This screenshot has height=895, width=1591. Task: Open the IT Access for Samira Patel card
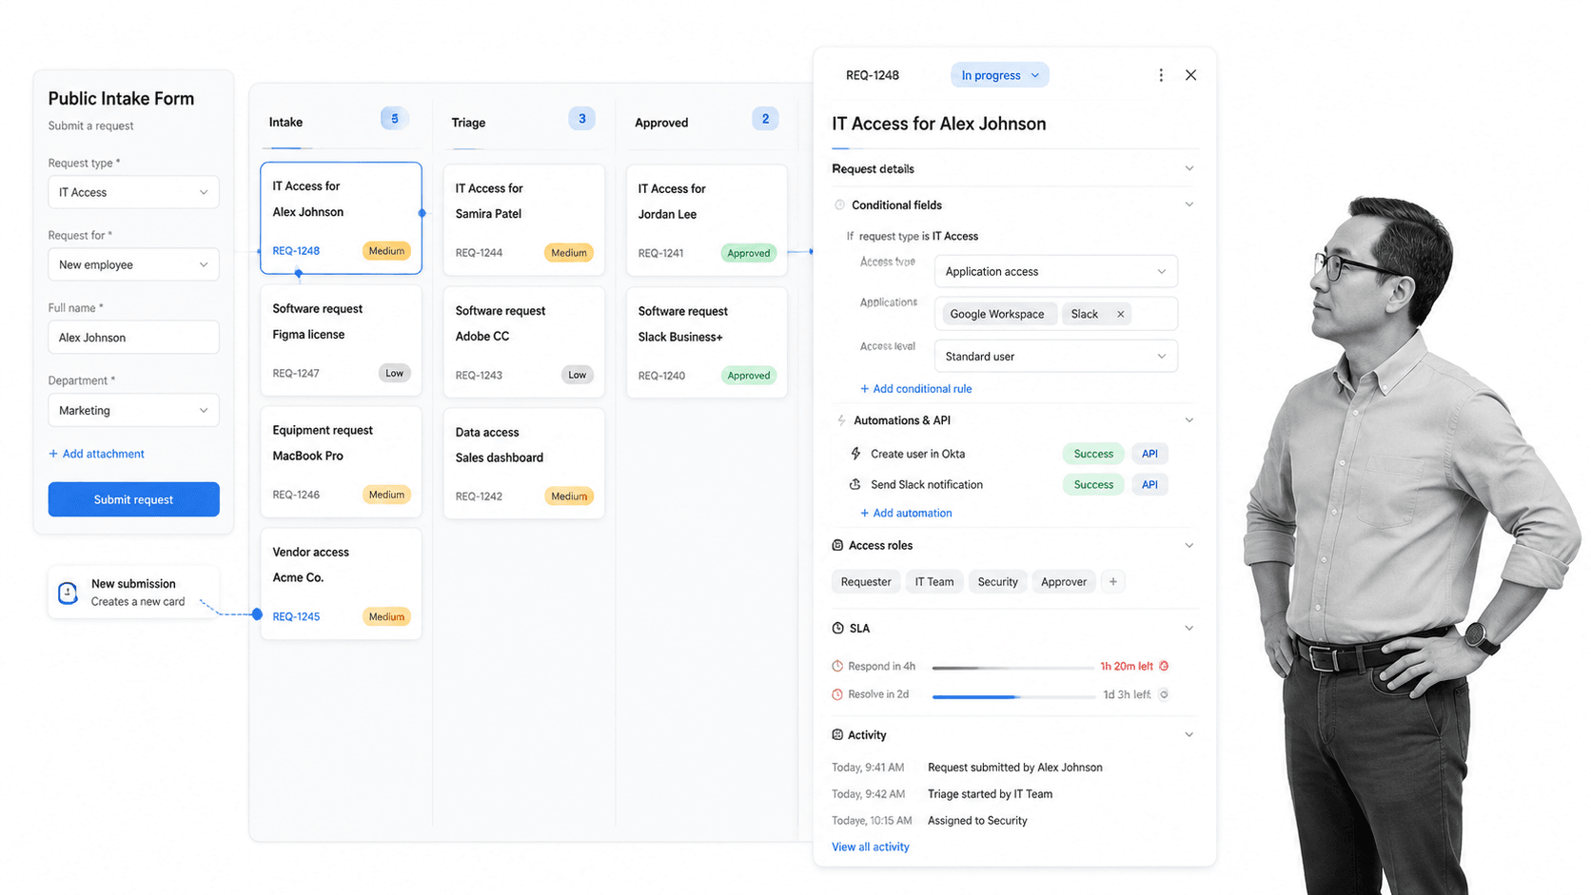click(523, 220)
